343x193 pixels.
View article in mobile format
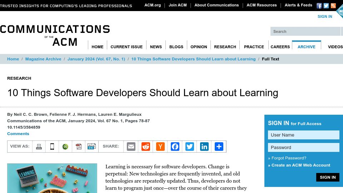pos(52,147)
